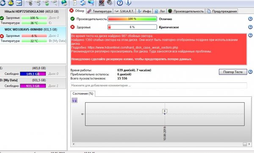Image resolution: width=254 pixels, height=153 pixels.
Task: Click the disk icon with magnifier
Action: (x=55, y=3)
